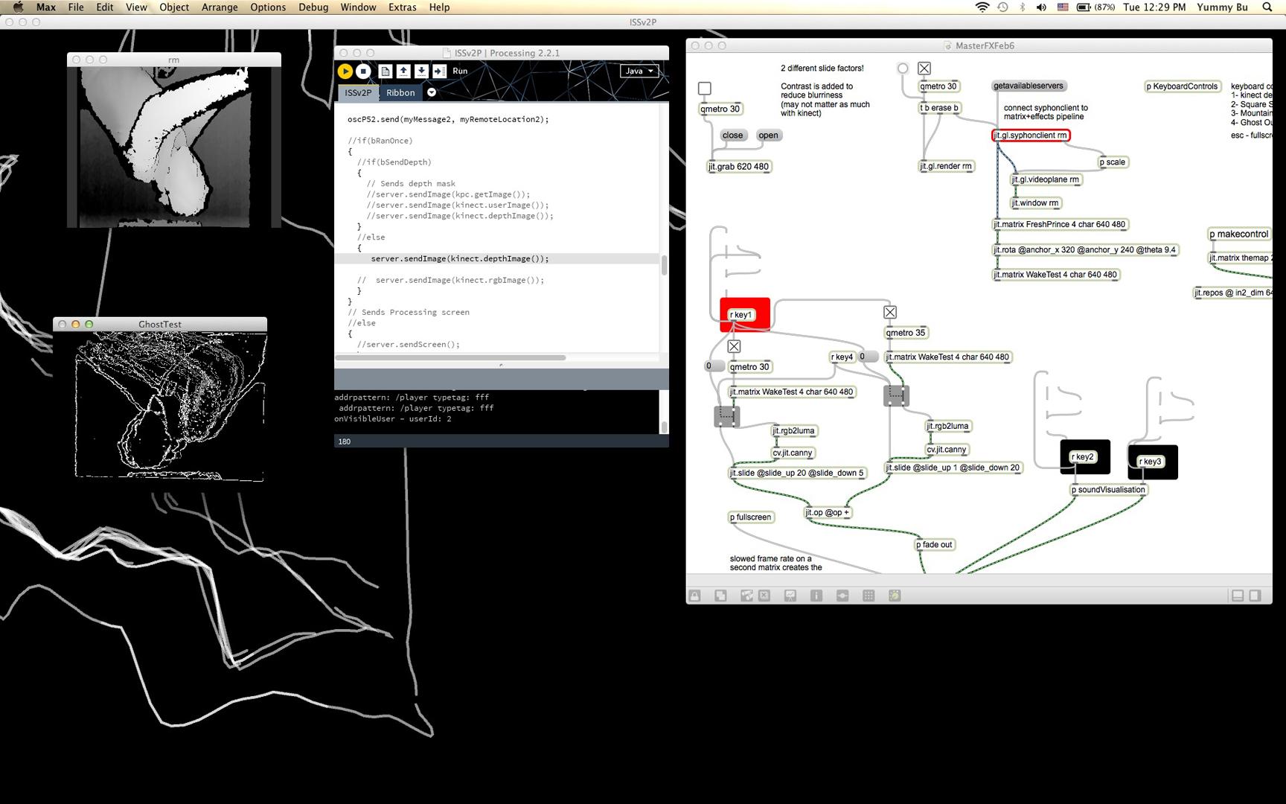The height and width of the screenshot is (804, 1286).
Task: Click the Open sketch up-arrow icon
Action: click(403, 71)
